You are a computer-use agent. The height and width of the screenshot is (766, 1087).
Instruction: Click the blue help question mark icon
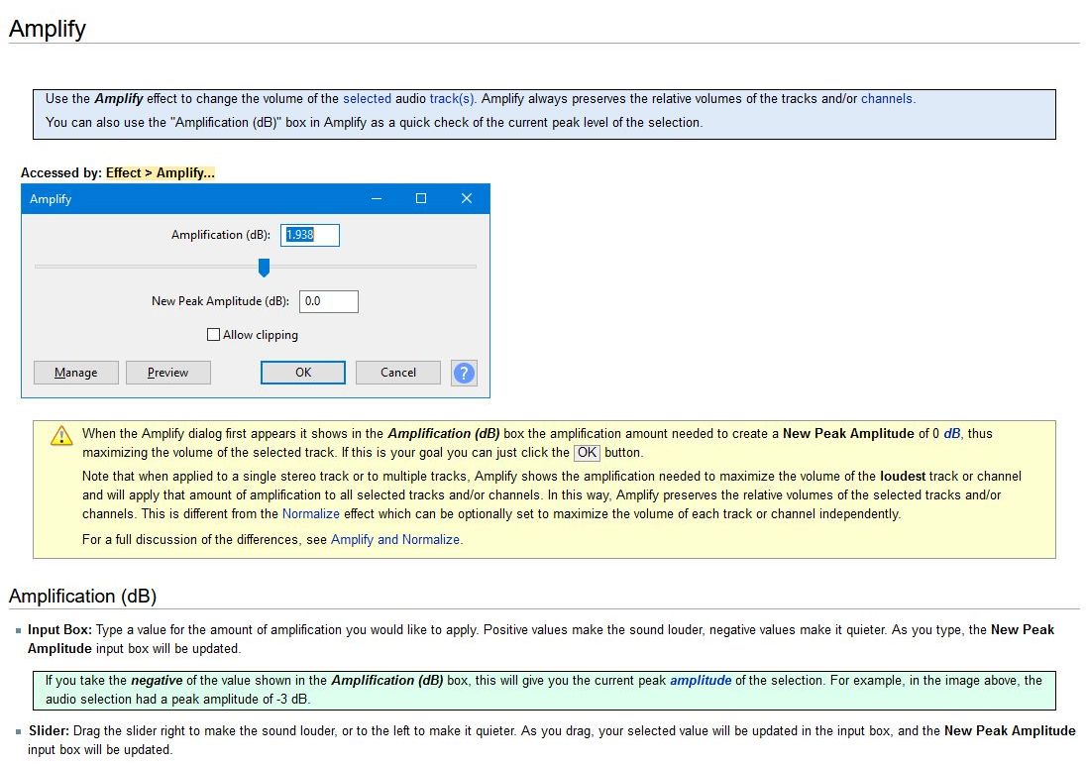[463, 373]
